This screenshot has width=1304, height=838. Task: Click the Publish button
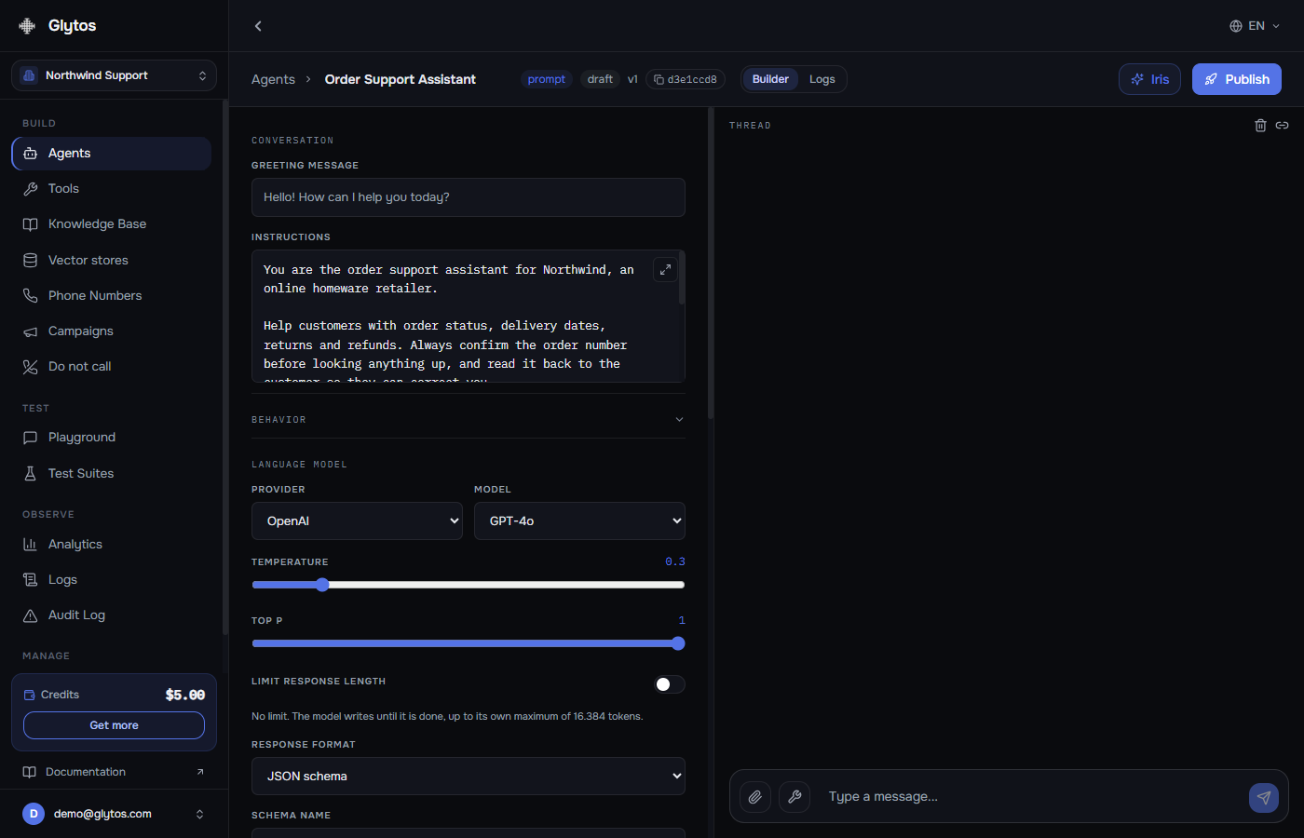(1237, 79)
